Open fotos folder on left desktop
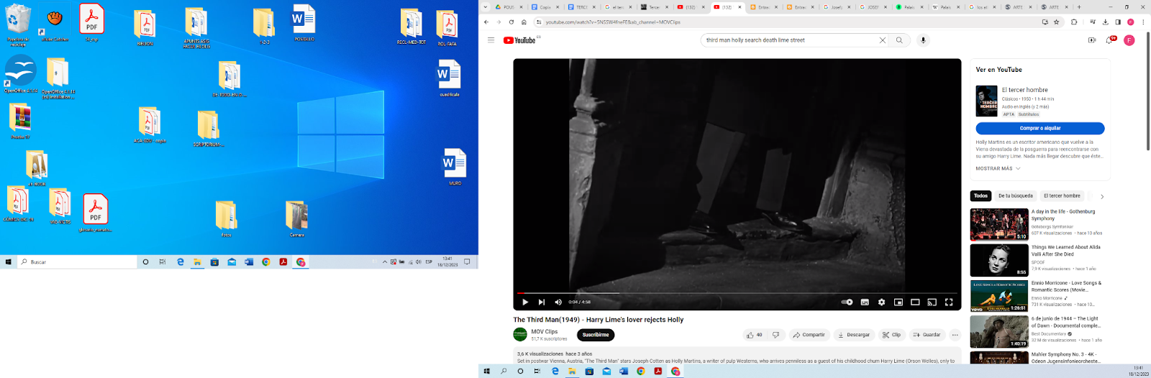Screen dimensions: 1151x378 [x=226, y=219]
